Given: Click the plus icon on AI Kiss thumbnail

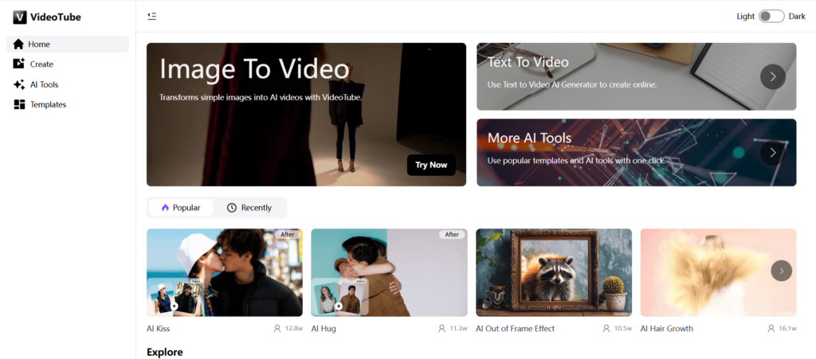Looking at the screenshot, I should (x=175, y=306).
